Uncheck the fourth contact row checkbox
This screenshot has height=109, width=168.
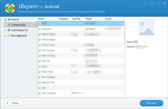click(40, 40)
